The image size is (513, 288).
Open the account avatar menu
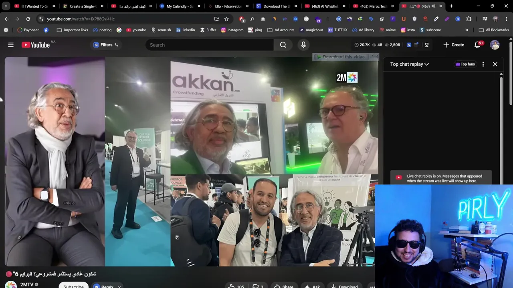[x=495, y=45]
